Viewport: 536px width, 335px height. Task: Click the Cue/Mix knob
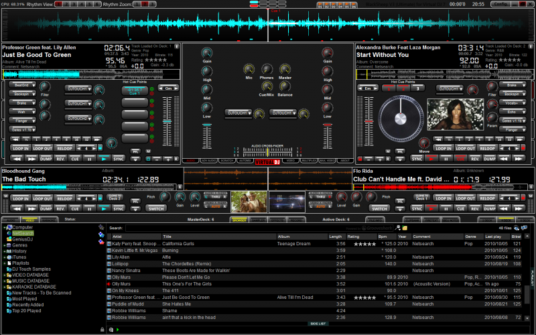[267, 86]
